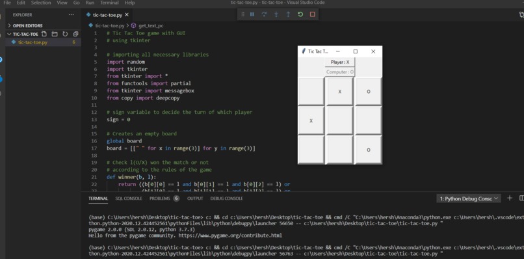Restart the debugger with green arrow
The width and height of the screenshot is (524, 259).
[x=300, y=14]
